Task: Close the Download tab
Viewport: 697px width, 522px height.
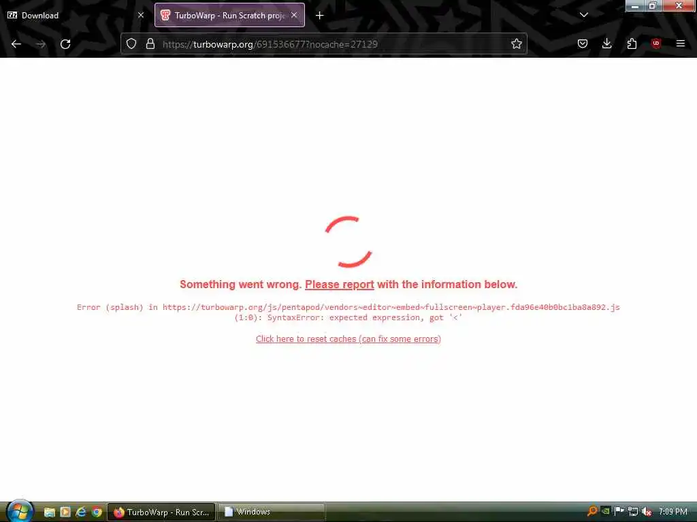Action: pos(141,15)
